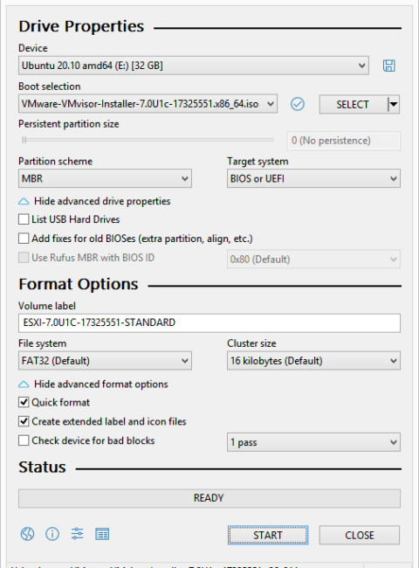This screenshot has height=568, width=419.
Task: Click the checksum checkmark icon beside boot selection
Action: tap(298, 104)
